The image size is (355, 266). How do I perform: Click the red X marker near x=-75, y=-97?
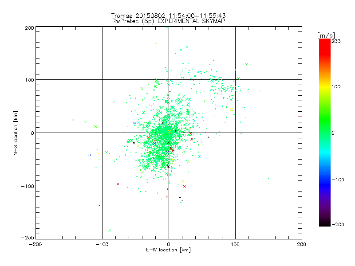(x=118, y=184)
